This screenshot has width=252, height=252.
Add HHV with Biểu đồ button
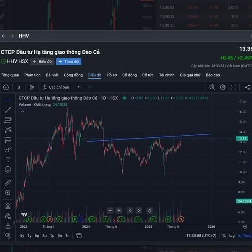coord(42,62)
